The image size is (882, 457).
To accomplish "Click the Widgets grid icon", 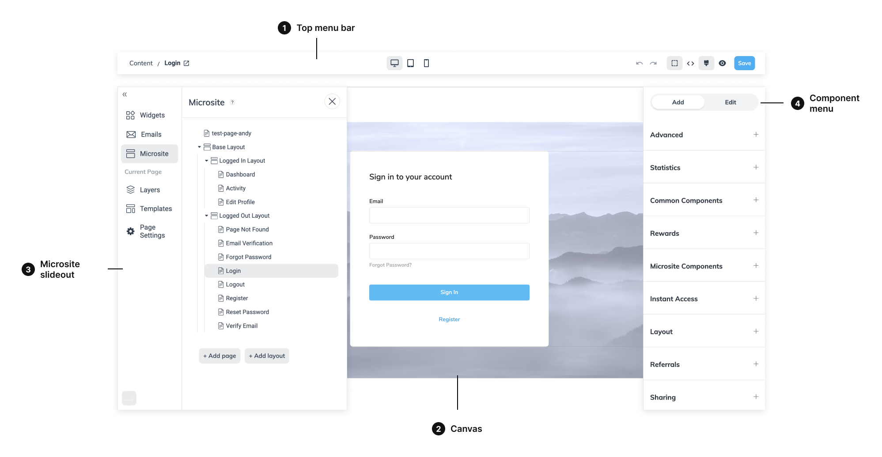I will pos(130,115).
